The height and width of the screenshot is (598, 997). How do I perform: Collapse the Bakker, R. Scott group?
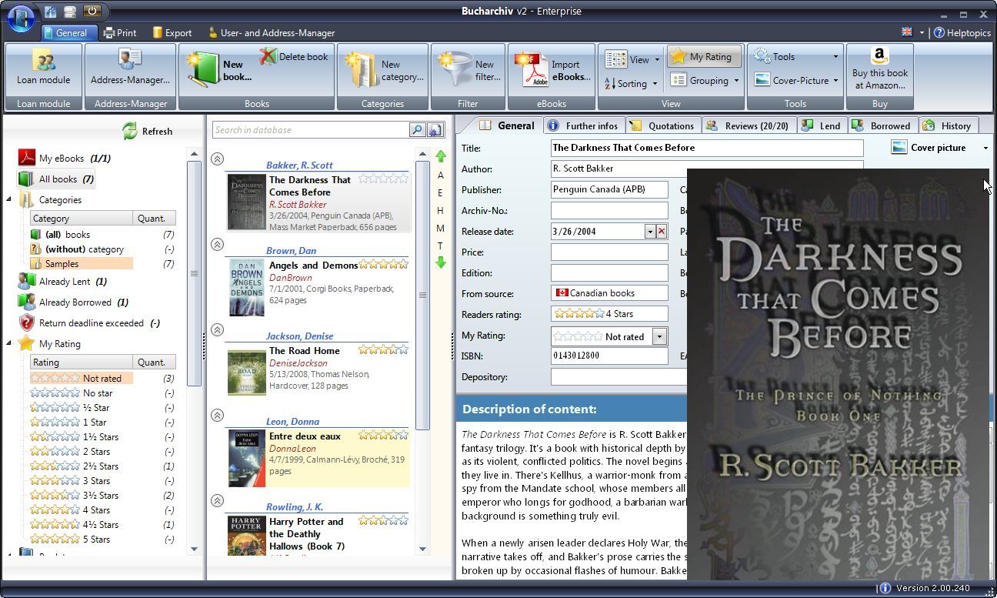[x=218, y=159]
